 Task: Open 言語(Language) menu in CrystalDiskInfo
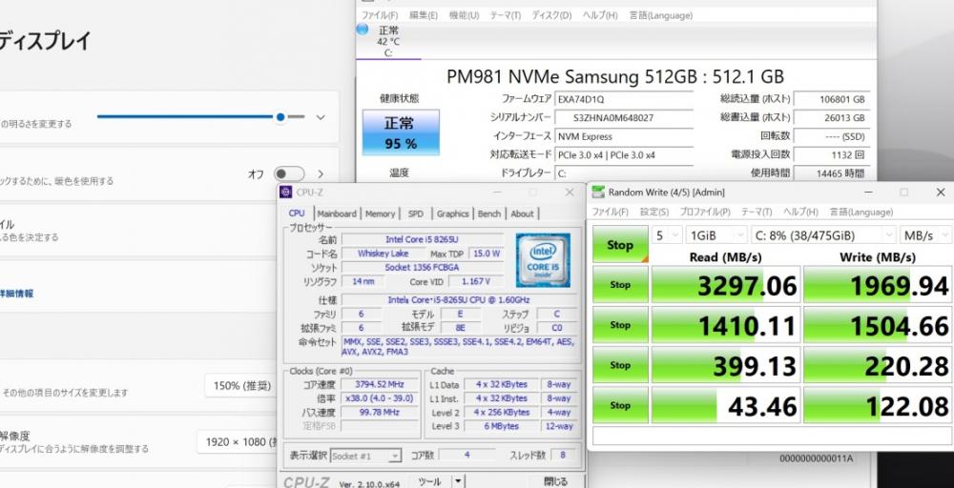(x=661, y=15)
